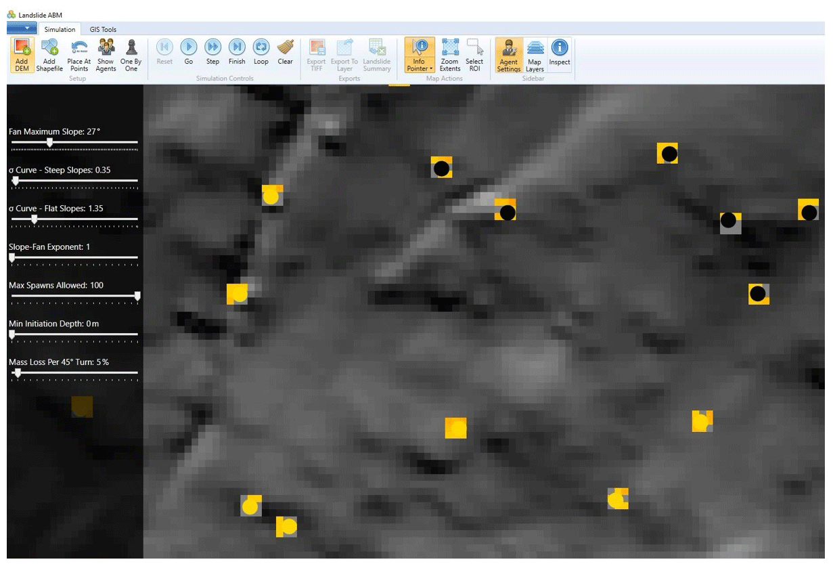
Task: Click the Add DEM icon
Action: coord(22,54)
